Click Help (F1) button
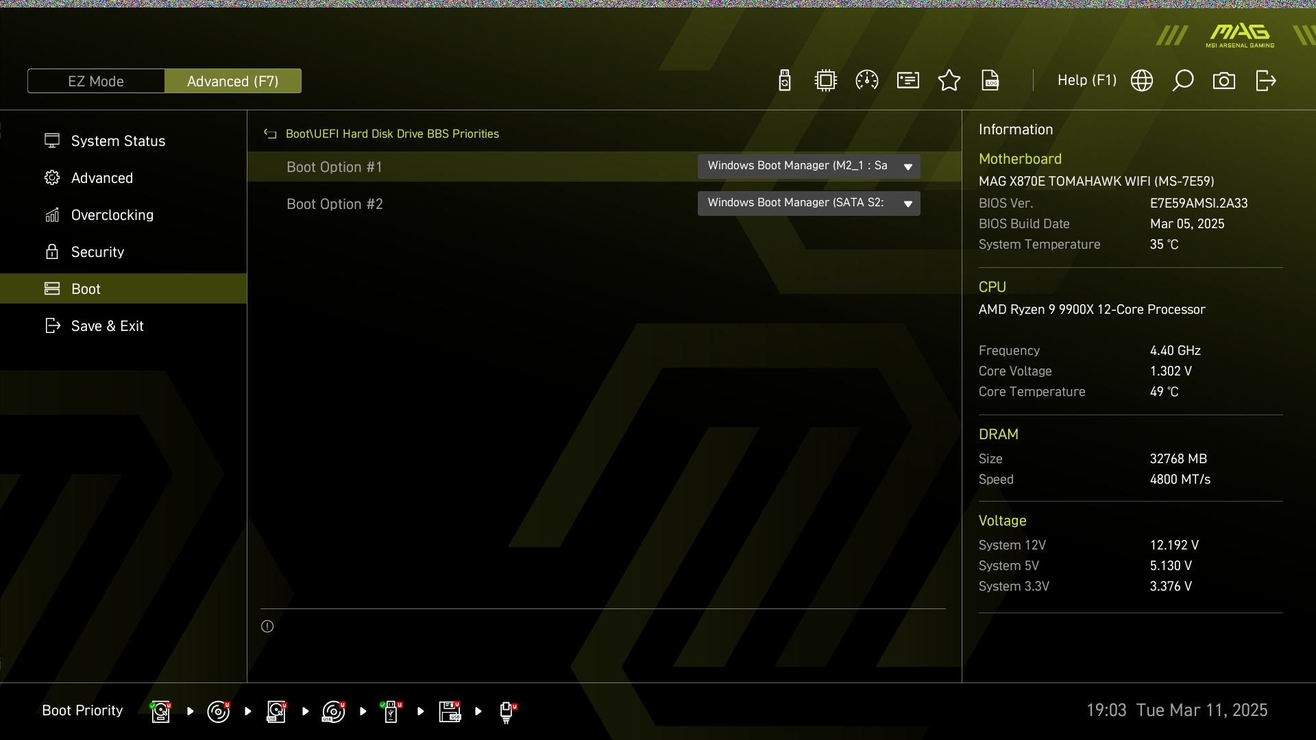Viewport: 1316px width, 740px height. pos(1086,81)
